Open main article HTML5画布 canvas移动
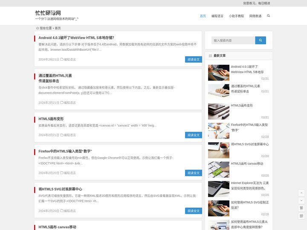Viewport: 307px width, 230px height. point(58,227)
